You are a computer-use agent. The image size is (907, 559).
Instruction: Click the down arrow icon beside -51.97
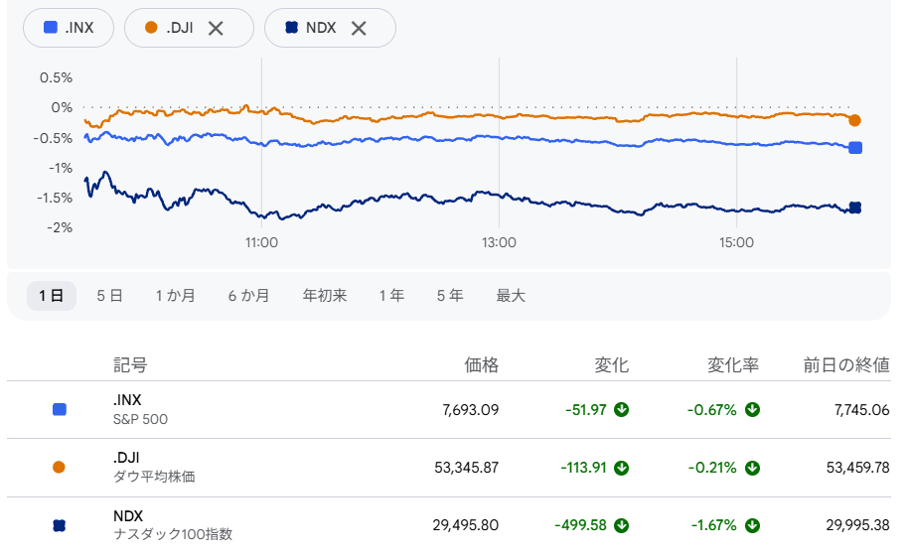pyautogui.click(x=621, y=410)
